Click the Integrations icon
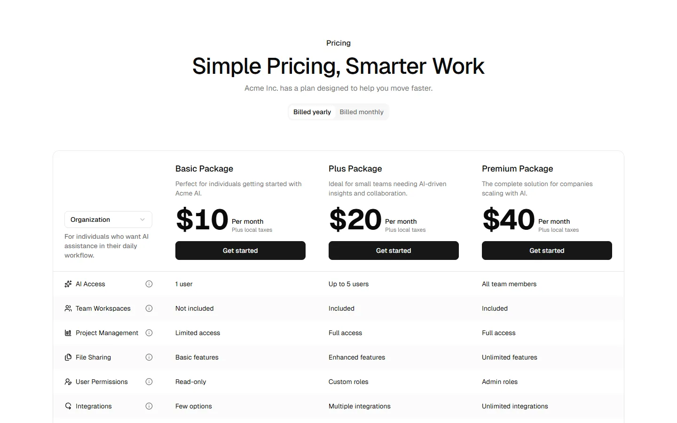Image resolution: width=677 pixels, height=423 pixels. (68, 406)
